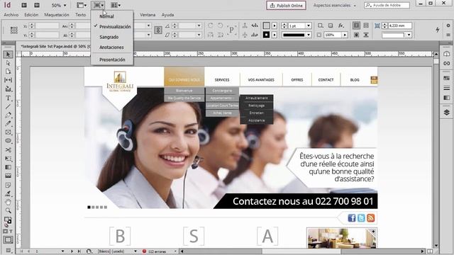Go to the next page arrow
This screenshot has width=454, height=255.
point(72,251)
